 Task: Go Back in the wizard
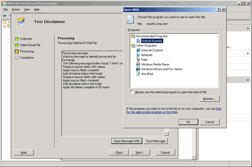pos(119,153)
